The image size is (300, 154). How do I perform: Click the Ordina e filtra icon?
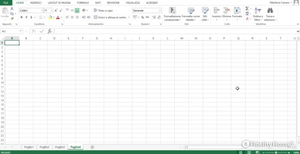point(258,10)
